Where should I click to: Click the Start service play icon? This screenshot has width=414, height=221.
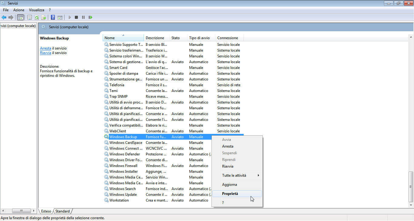(70, 17)
